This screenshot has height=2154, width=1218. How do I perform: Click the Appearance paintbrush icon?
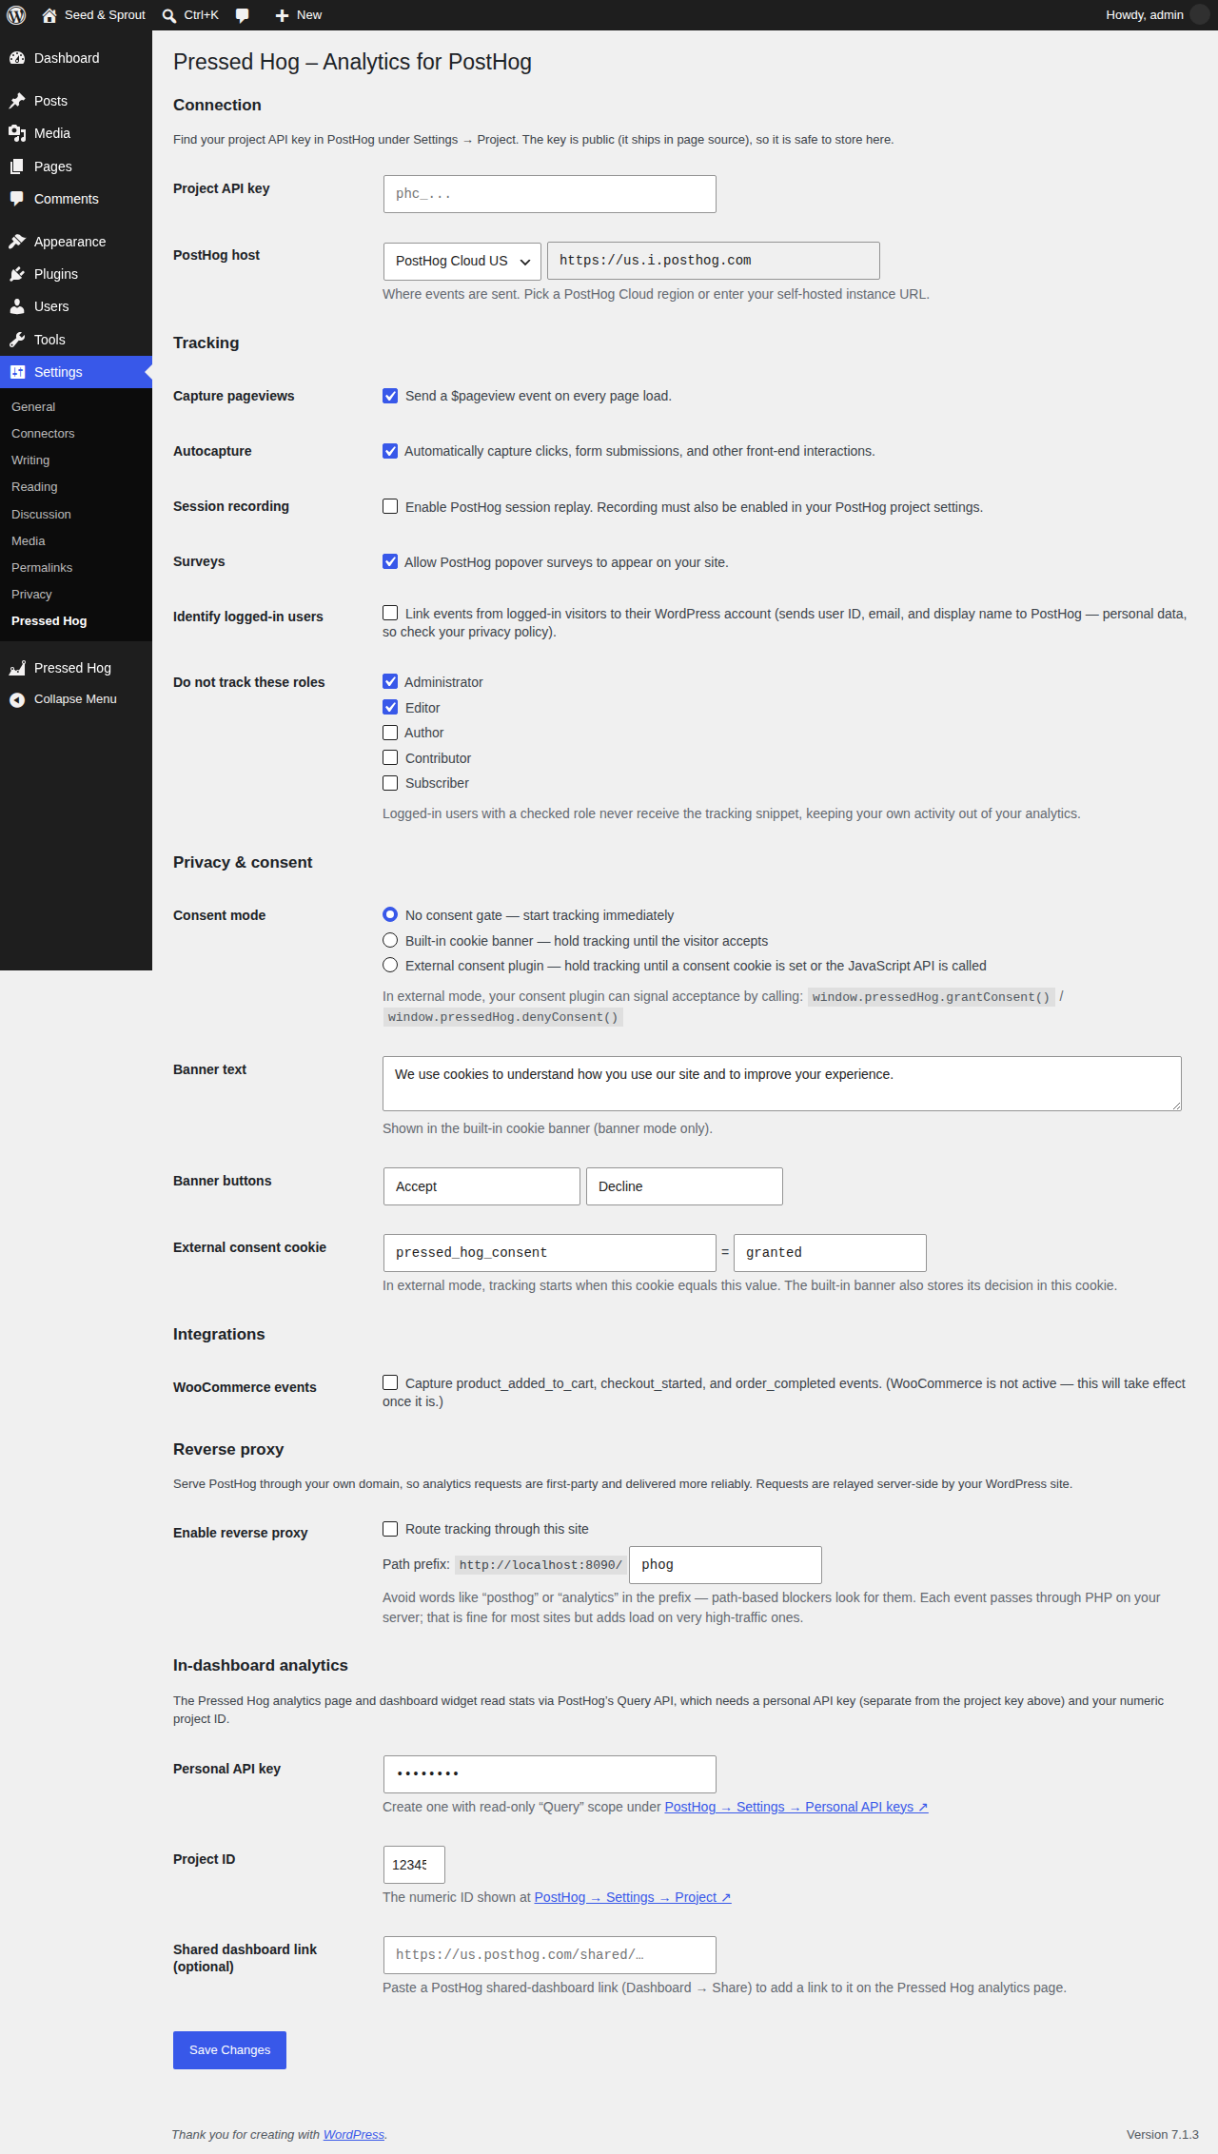tap(17, 242)
